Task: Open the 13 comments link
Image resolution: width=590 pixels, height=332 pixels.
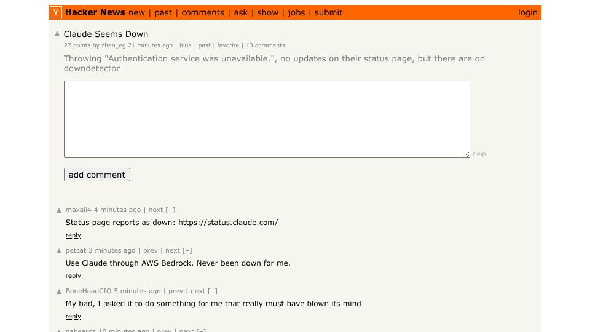Action: [265, 45]
